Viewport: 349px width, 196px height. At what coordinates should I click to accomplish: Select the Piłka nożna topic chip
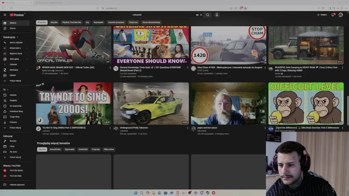coord(109,149)
